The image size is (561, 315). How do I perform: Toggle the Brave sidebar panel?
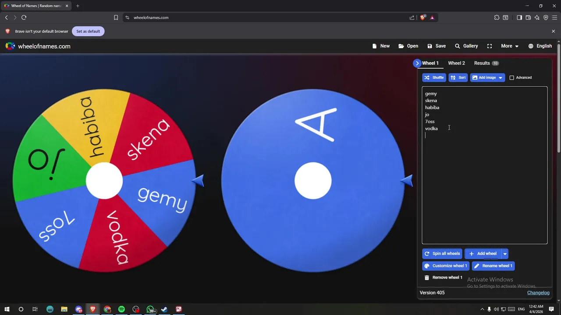pyautogui.click(x=519, y=17)
